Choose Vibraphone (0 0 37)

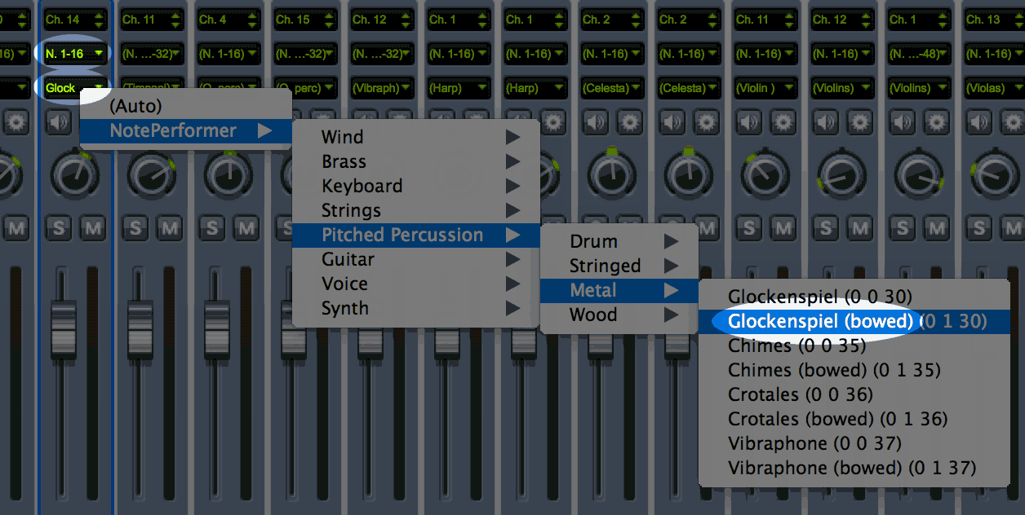pyautogui.click(x=854, y=443)
